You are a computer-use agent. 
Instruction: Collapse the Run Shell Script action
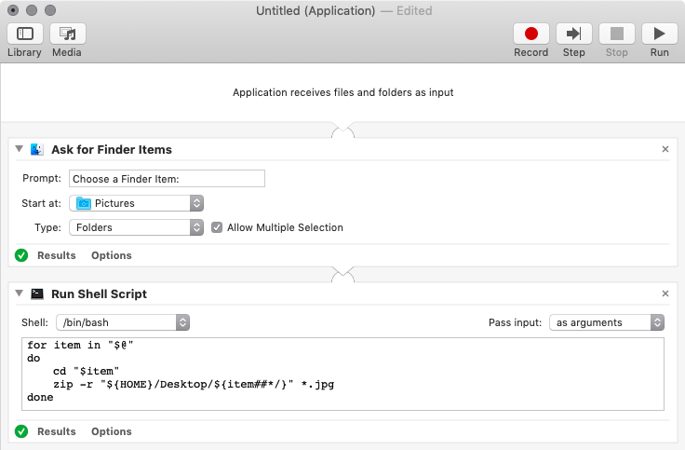pyautogui.click(x=20, y=293)
